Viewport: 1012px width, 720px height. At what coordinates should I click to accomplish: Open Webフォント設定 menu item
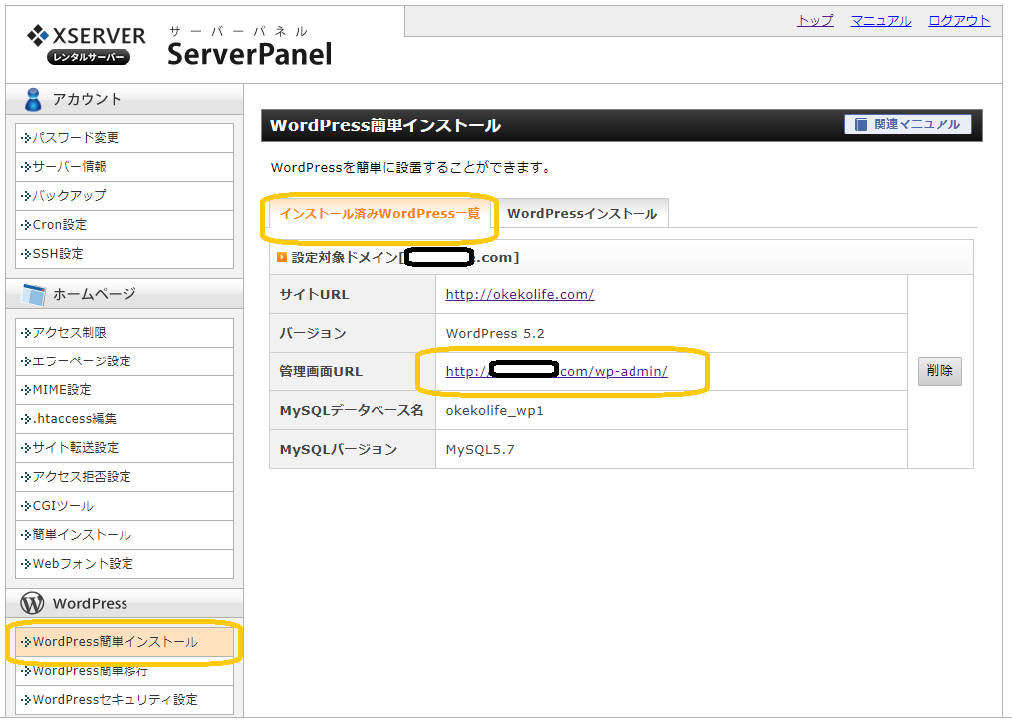point(125,564)
